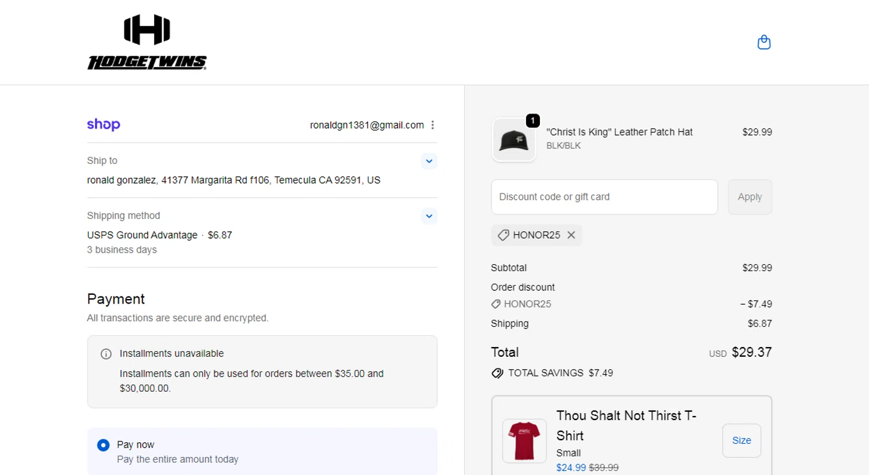Click USPS Ground Advantage $6.87 text
This screenshot has width=869, height=475.
click(159, 235)
